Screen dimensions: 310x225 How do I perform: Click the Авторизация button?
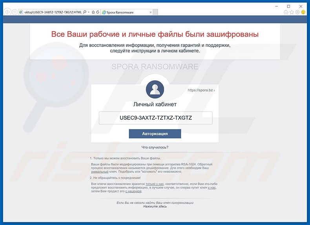[x=155, y=134]
